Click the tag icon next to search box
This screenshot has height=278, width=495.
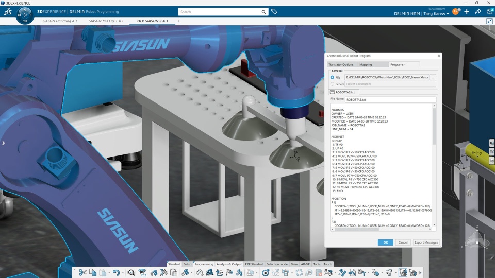tap(274, 12)
